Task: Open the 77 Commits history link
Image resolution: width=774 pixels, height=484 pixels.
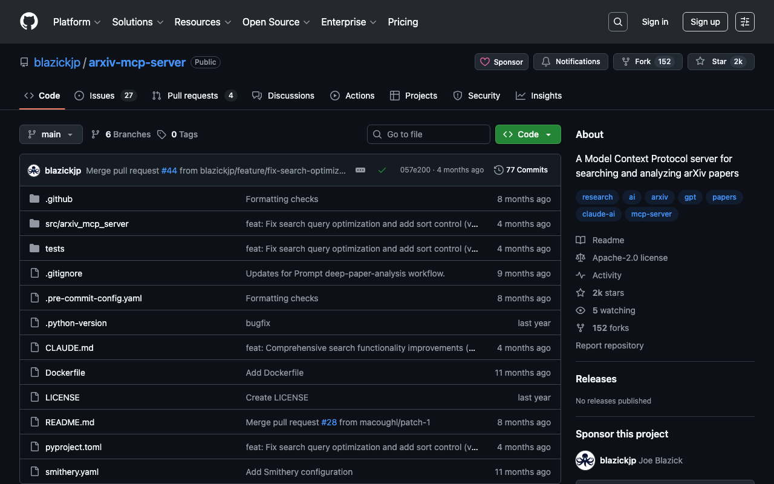Action: (x=521, y=170)
